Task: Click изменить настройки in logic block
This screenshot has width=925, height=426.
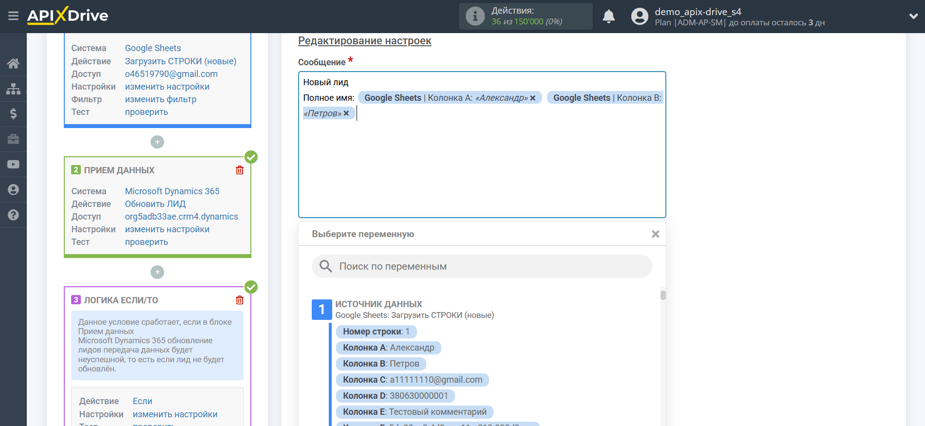Action: click(x=175, y=414)
